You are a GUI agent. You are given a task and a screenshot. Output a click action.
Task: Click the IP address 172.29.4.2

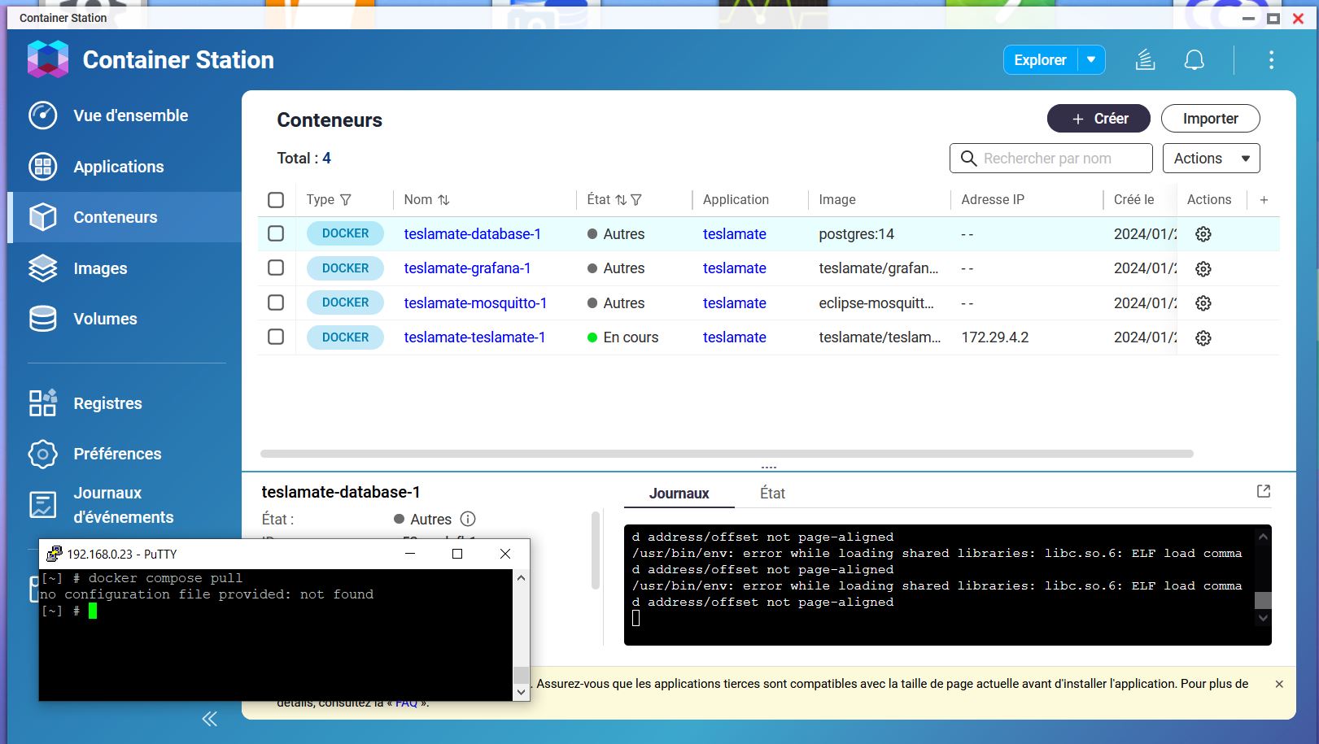(x=994, y=337)
